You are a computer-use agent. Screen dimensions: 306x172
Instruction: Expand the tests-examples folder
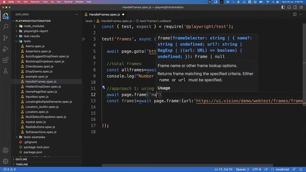[34, 137]
